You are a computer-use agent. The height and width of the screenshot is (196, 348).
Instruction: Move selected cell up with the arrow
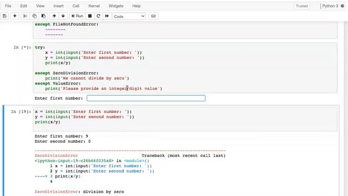(x=54, y=16)
